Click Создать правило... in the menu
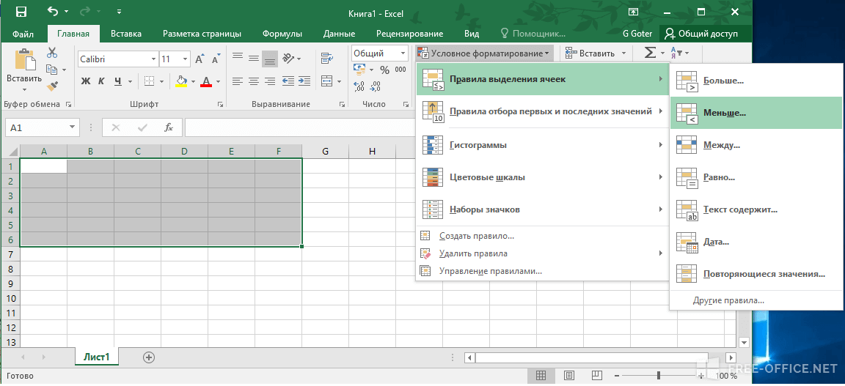This screenshot has width=845, height=386. [543, 236]
